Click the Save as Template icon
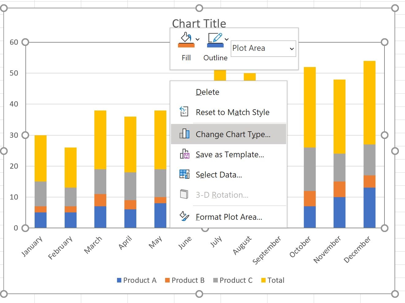The image size is (405, 303). pos(184,154)
